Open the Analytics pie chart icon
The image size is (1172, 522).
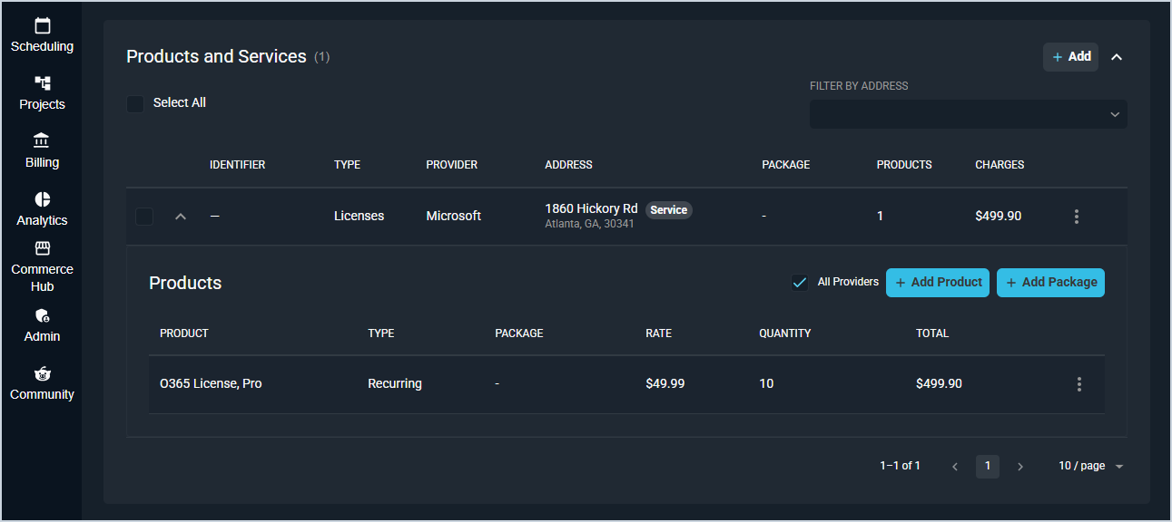[x=42, y=199]
